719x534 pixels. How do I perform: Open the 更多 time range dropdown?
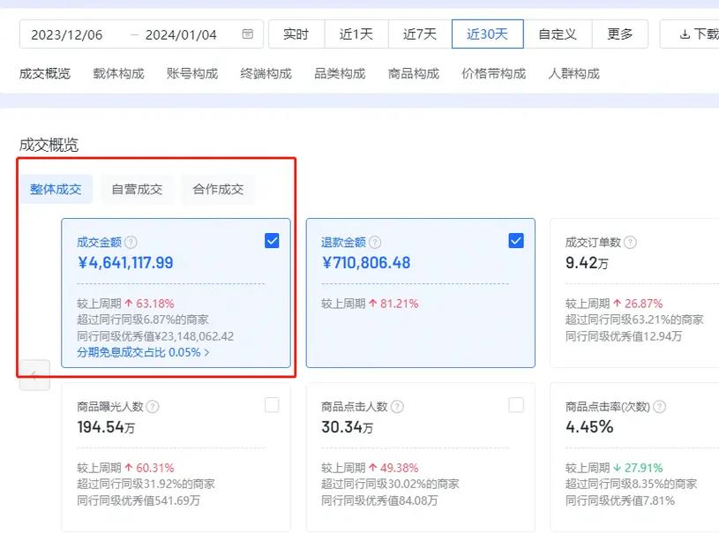pos(620,34)
